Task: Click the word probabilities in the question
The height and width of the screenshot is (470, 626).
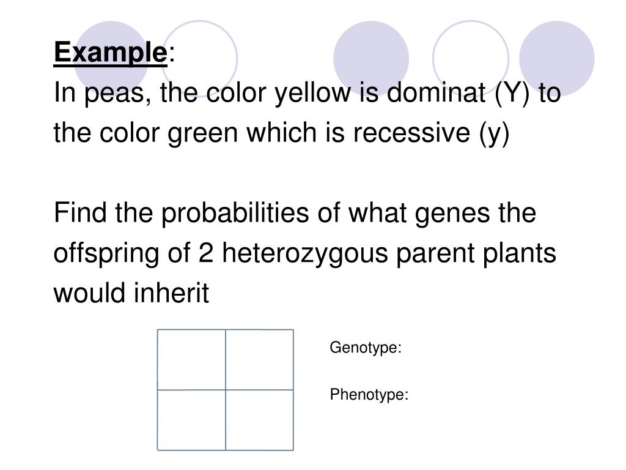Action: [235, 213]
